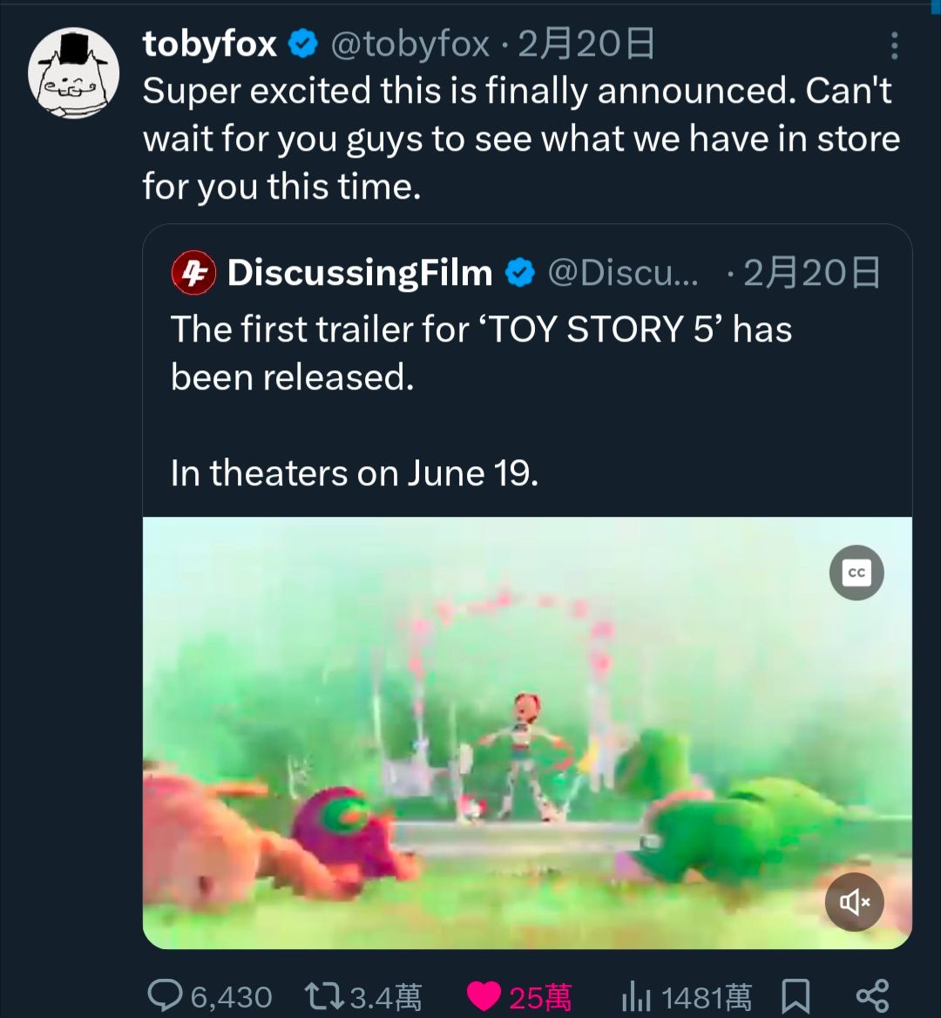Open the three-dot more options menu
This screenshot has height=1018, width=941.
894,46
